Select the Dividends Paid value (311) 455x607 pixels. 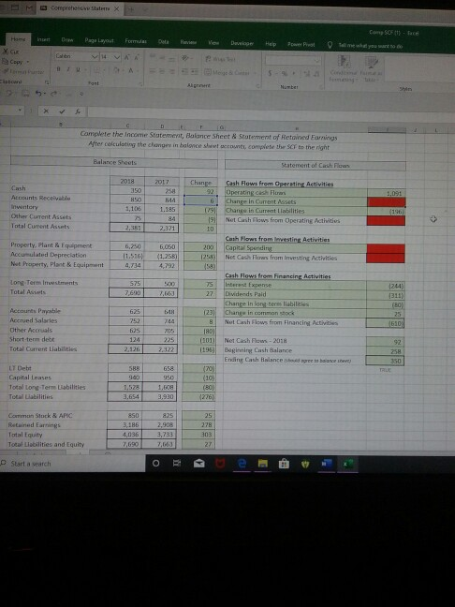pos(386,295)
